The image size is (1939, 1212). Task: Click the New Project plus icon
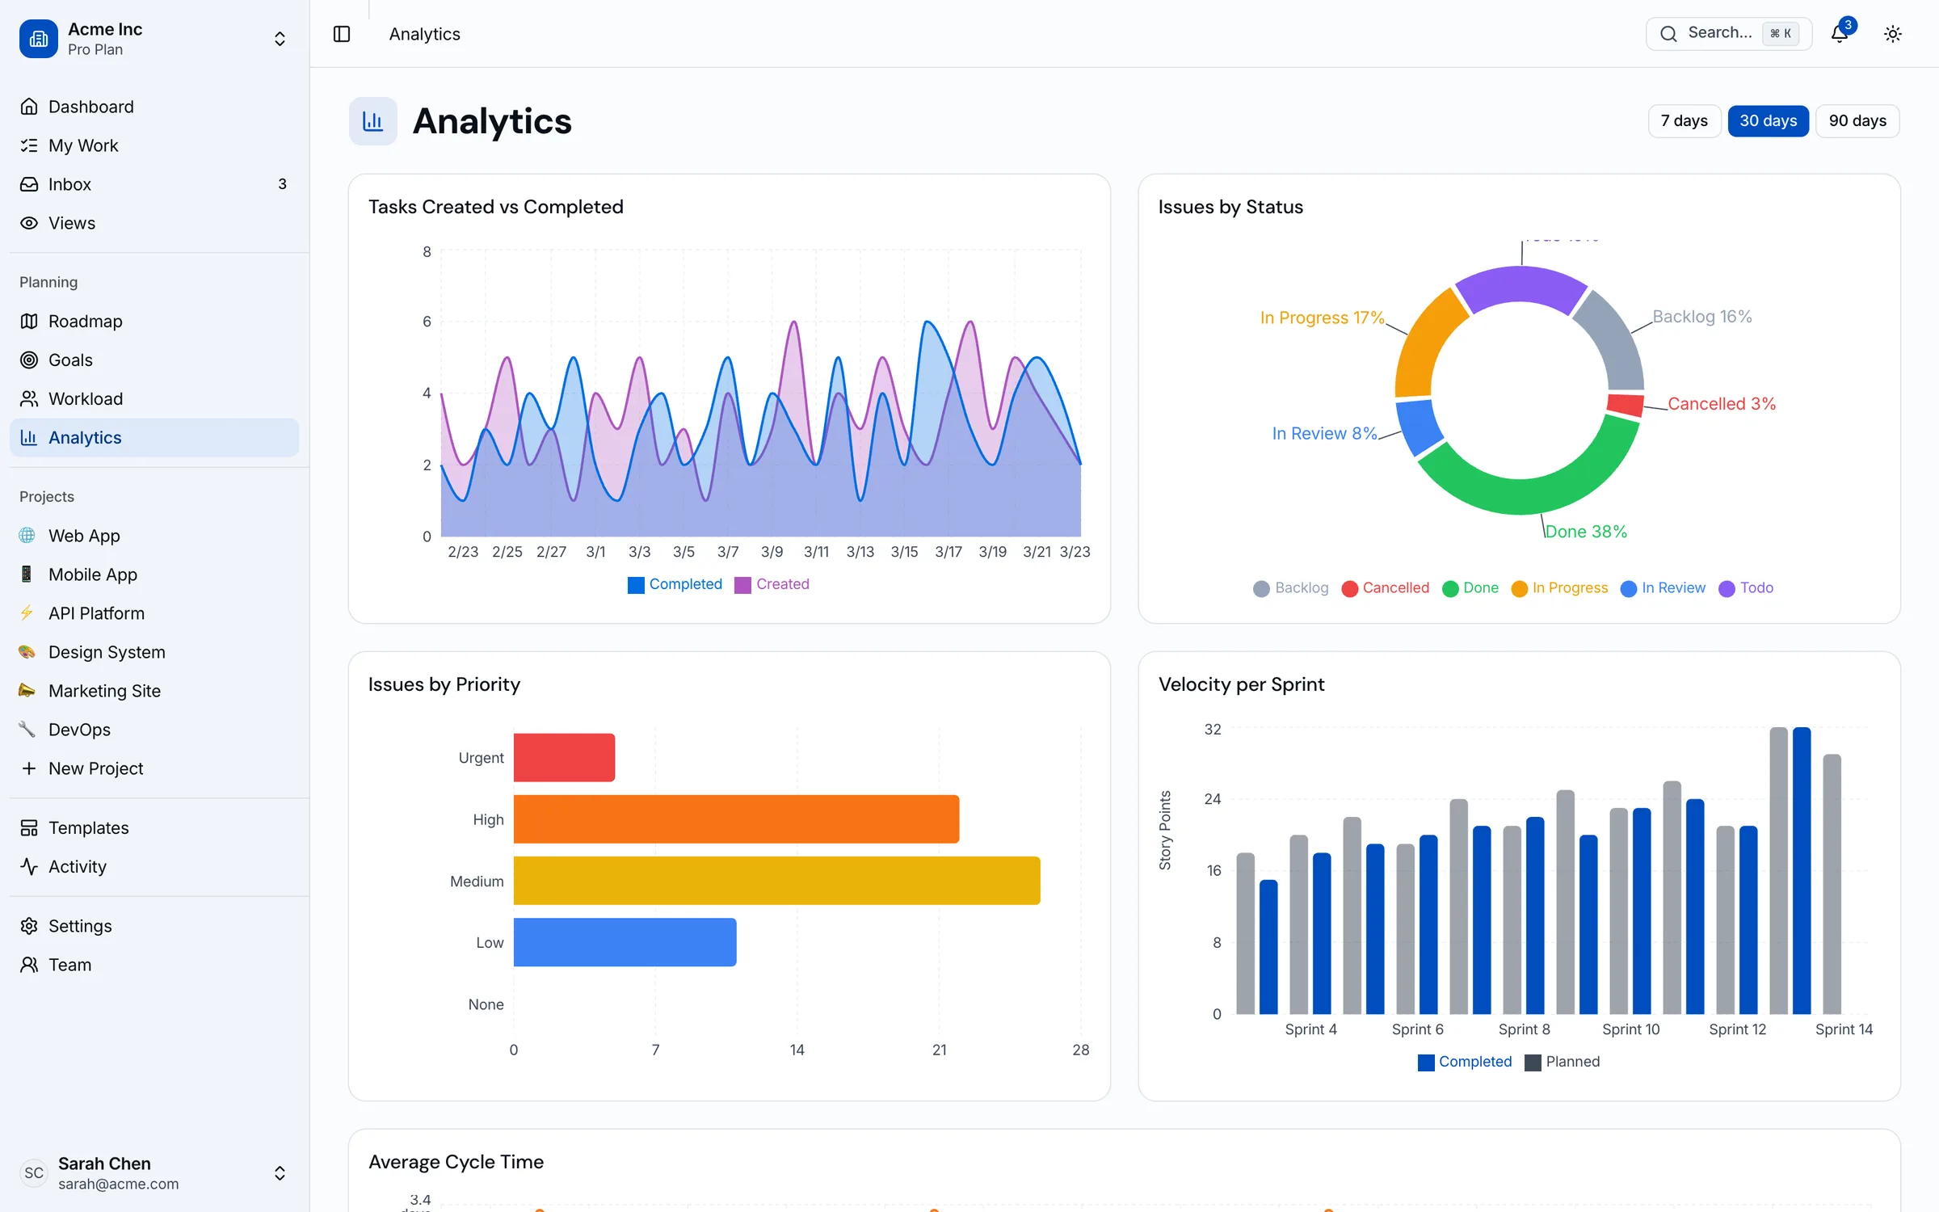[29, 768]
